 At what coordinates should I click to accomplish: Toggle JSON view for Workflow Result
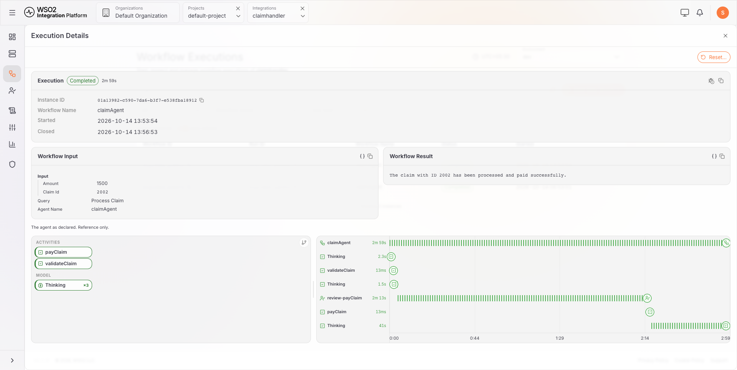point(714,156)
